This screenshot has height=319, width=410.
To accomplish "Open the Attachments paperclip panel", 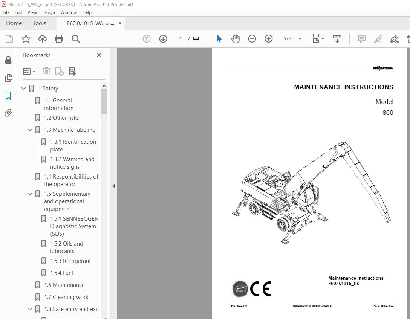I will [8, 113].
